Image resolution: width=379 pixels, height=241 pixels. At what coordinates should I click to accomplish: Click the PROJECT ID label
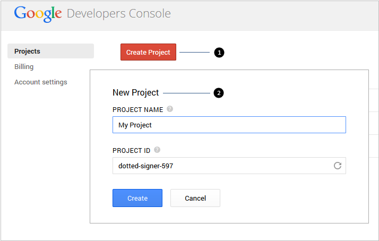[x=131, y=151]
